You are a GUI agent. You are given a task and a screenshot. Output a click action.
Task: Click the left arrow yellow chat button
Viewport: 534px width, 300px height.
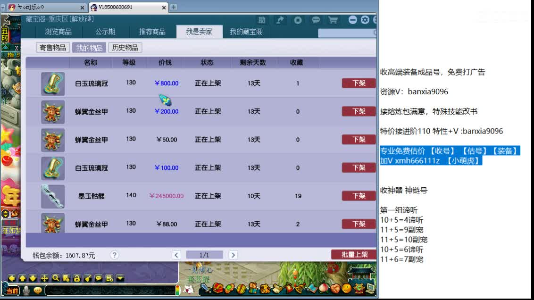[12, 278]
